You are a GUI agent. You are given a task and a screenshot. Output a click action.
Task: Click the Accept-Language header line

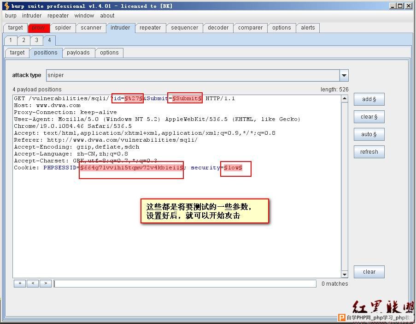click(71, 154)
